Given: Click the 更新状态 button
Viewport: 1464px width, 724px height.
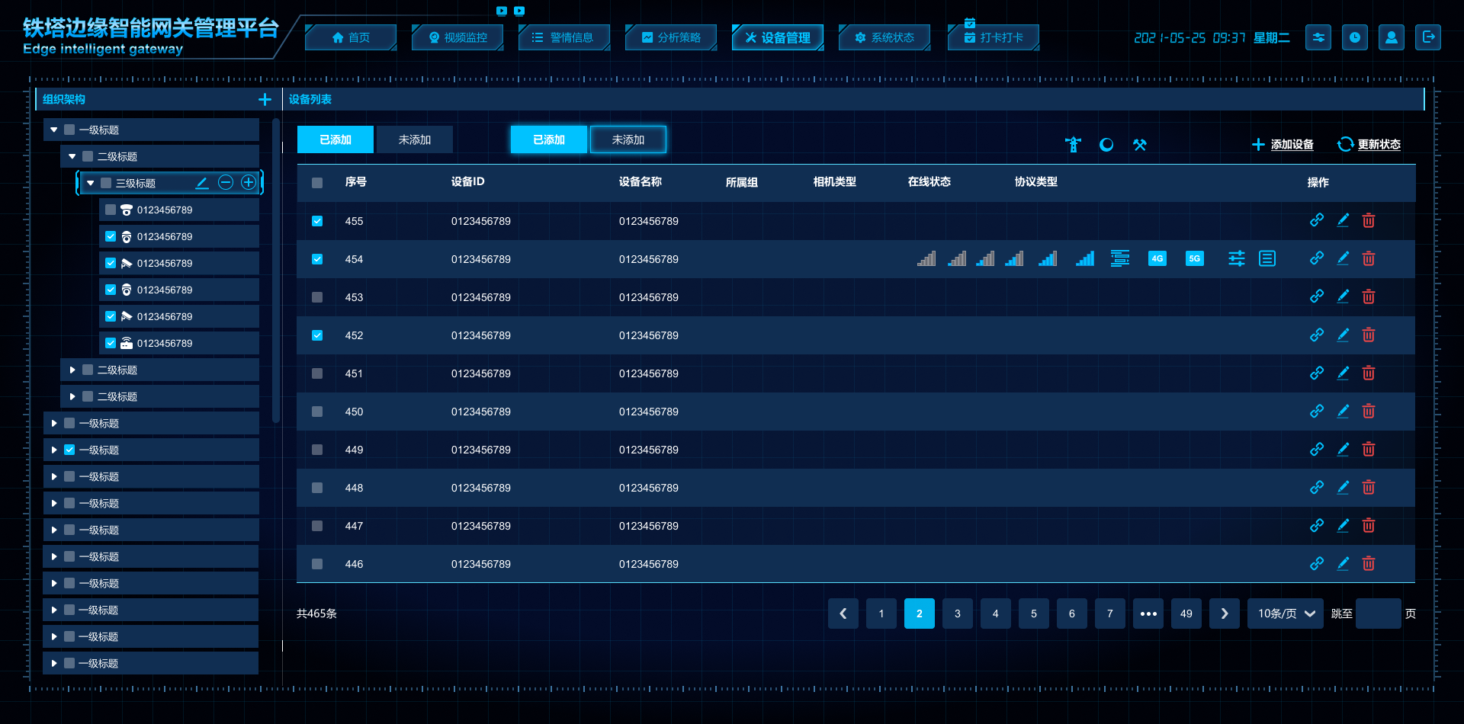Looking at the screenshot, I should click(x=1369, y=145).
